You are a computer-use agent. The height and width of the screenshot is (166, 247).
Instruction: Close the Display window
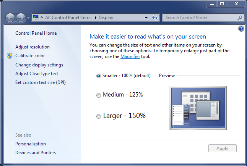coord(236,4)
